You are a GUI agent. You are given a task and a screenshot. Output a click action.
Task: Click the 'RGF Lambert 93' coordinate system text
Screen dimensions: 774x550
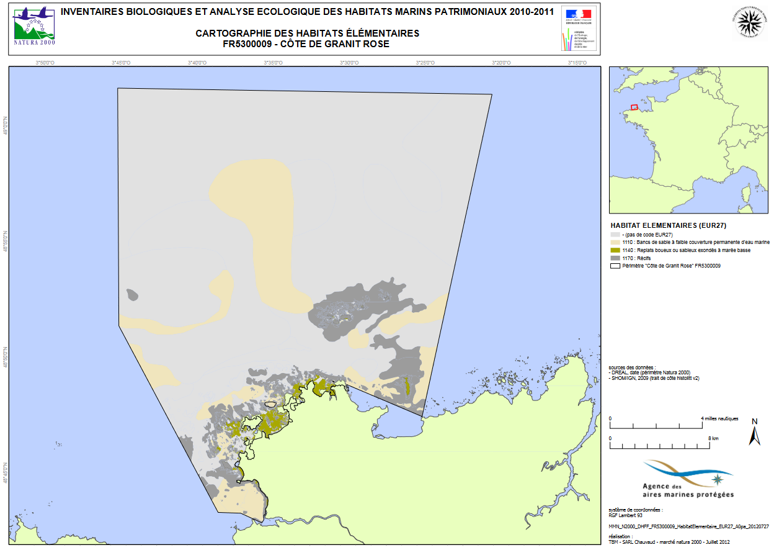[626, 514]
